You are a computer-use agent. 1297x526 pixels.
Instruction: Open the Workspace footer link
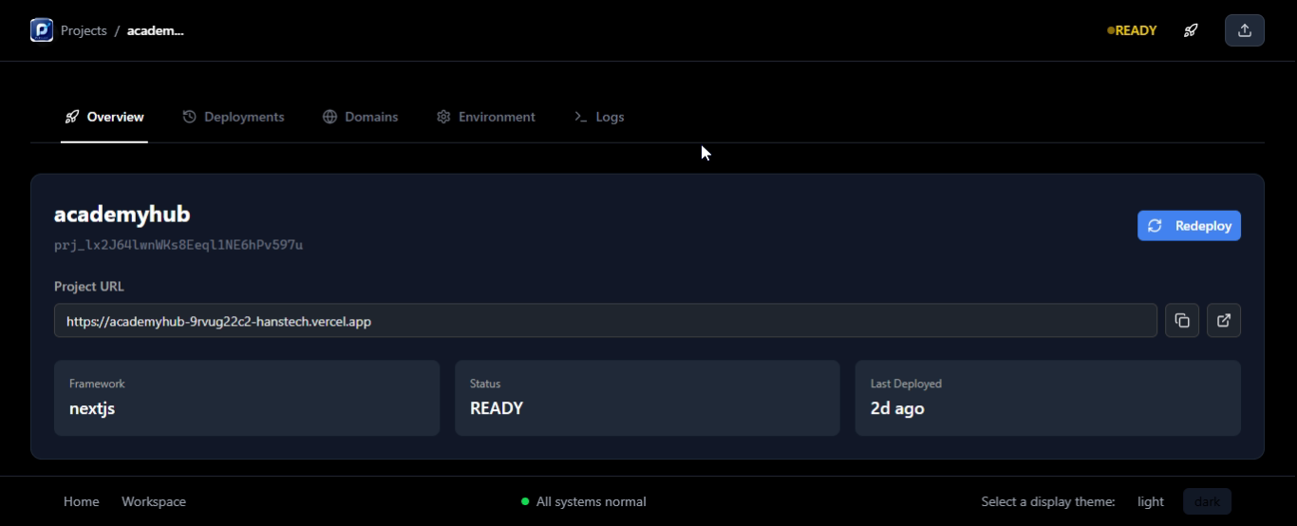coord(154,501)
